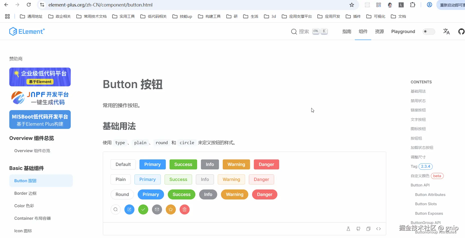
Task: Open the Playground navigation item
Action: tap(403, 32)
